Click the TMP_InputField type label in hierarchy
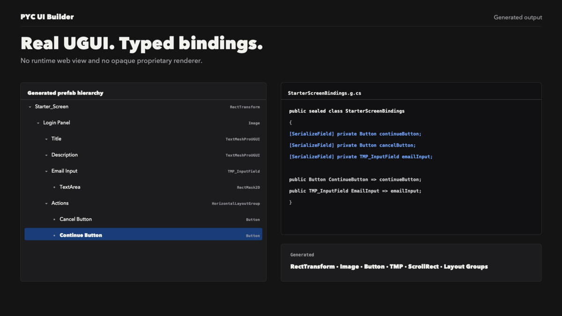Screen dimensions: 562x316 tap(244, 171)
